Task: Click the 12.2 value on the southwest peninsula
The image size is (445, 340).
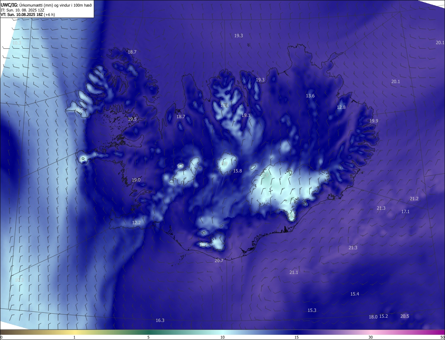Action: tap(136, 223)
